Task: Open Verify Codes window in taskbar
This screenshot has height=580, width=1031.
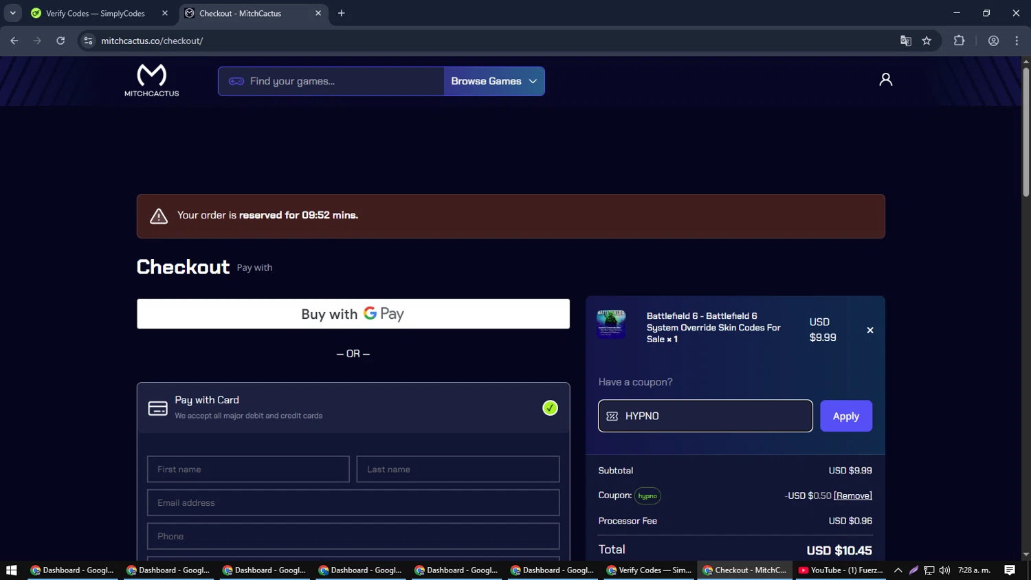Action: click(649, 570)
